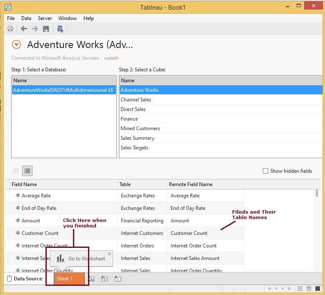The width and height of the screenshot is (325, 295).
Task: Click the number icon beside Average Rate
Action: click(x=18, y=195)
